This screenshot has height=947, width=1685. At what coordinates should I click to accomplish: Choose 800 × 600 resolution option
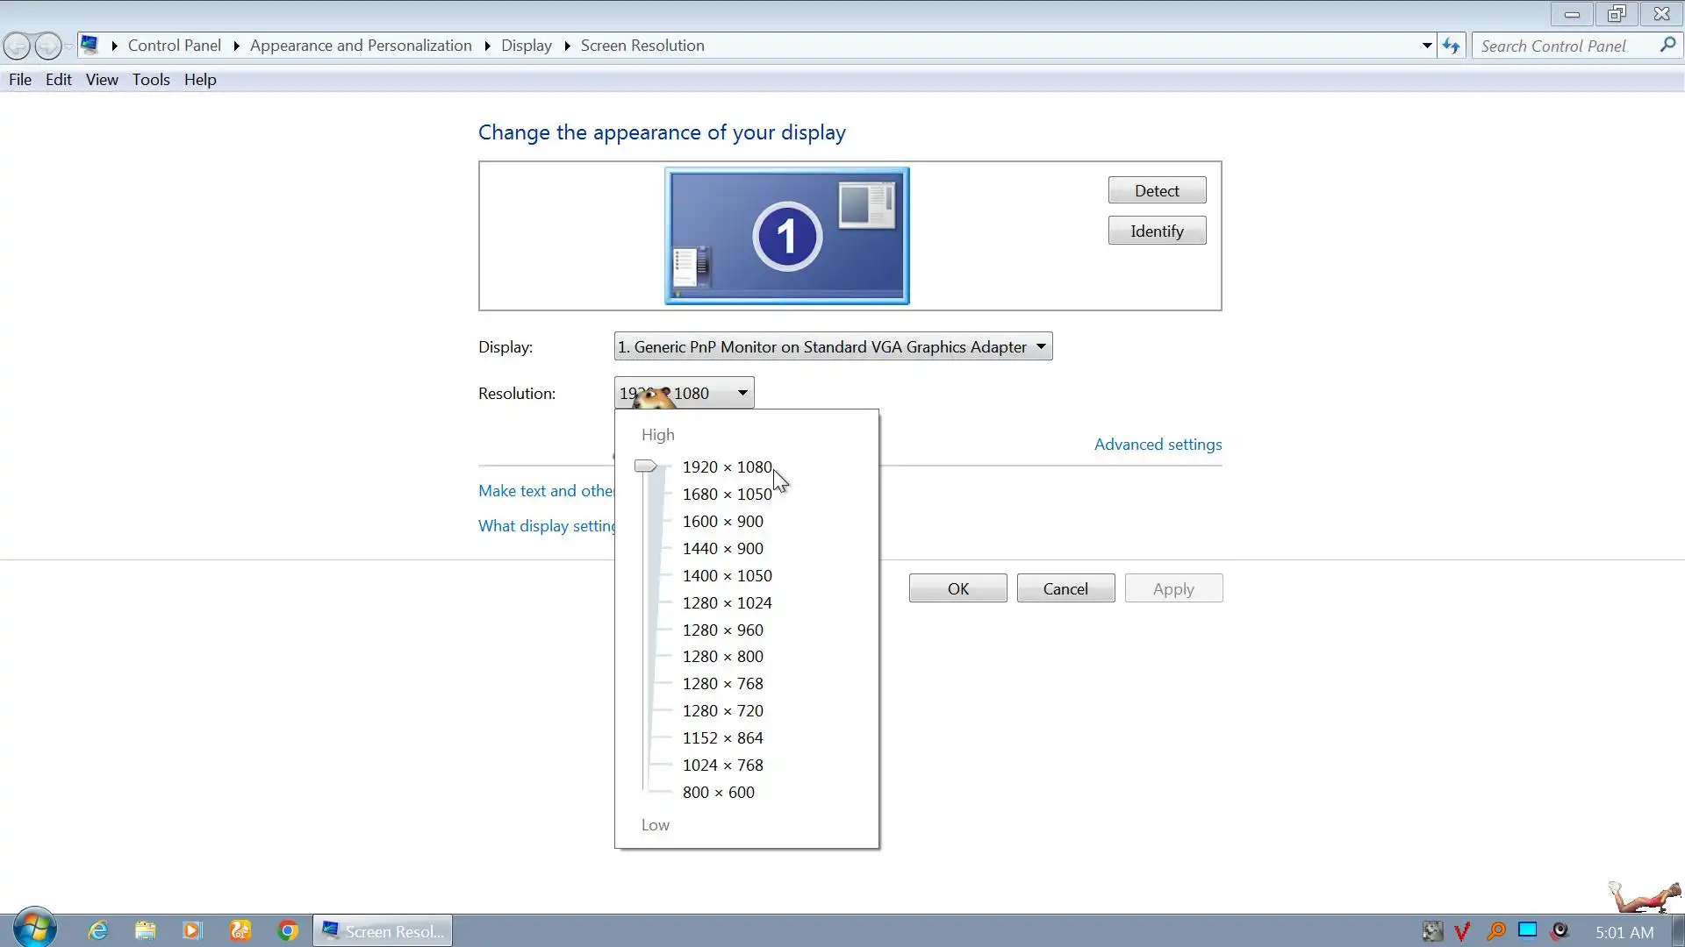[718, 792]
